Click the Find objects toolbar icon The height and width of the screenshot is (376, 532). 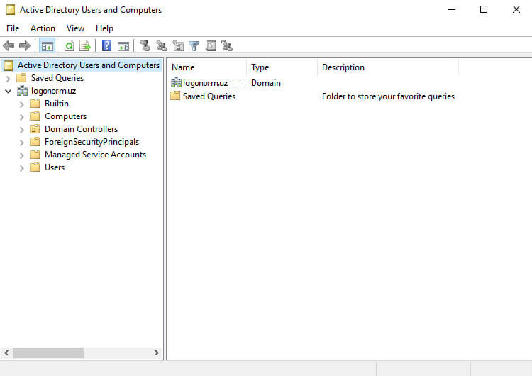[211, 46]
